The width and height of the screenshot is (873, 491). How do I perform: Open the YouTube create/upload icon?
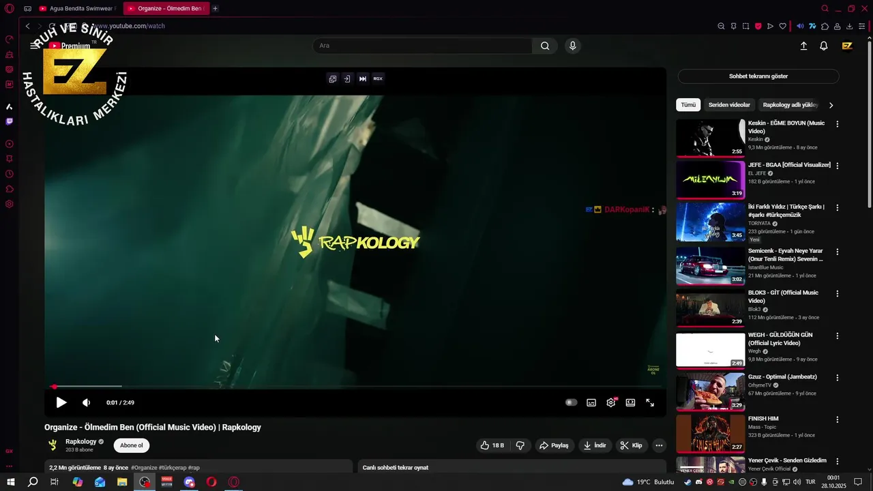click(x=803, y=46)
